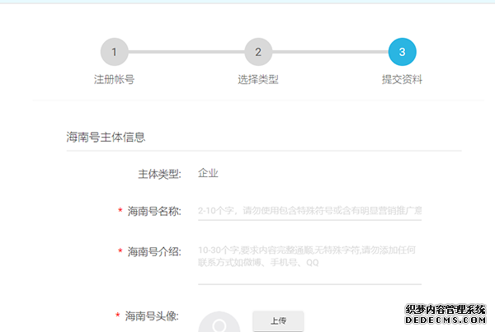
Task: Click the 提交资料 step label
Action: coord(403,79)
